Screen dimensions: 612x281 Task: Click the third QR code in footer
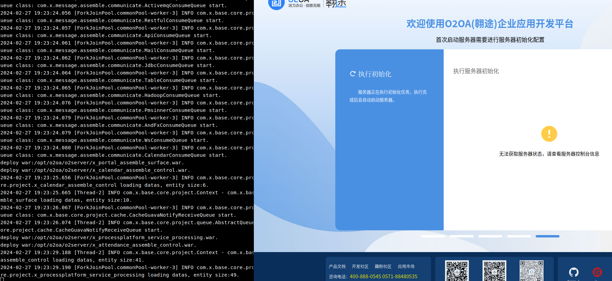[531, 271]
